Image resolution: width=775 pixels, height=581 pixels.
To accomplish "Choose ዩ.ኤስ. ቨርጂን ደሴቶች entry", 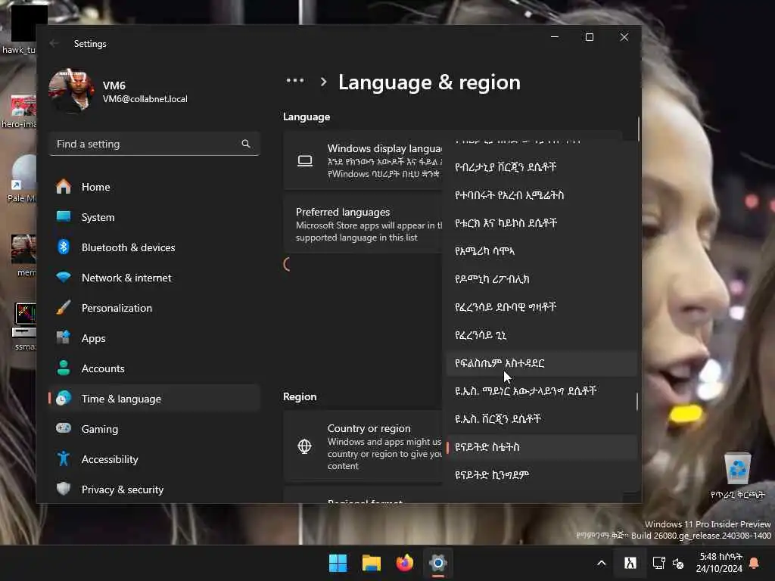I will [x=541, y=419].
